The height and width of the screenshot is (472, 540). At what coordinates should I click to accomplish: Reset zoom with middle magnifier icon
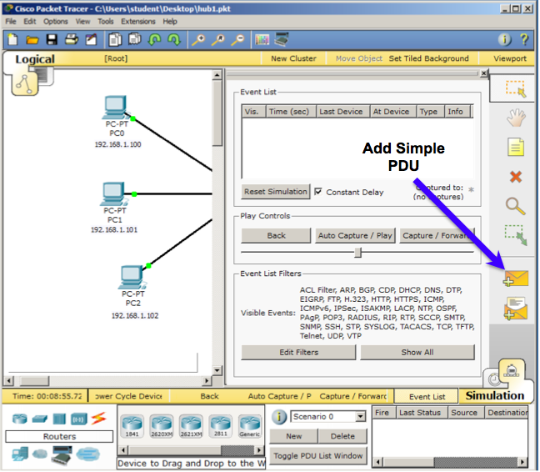[218, 40]
